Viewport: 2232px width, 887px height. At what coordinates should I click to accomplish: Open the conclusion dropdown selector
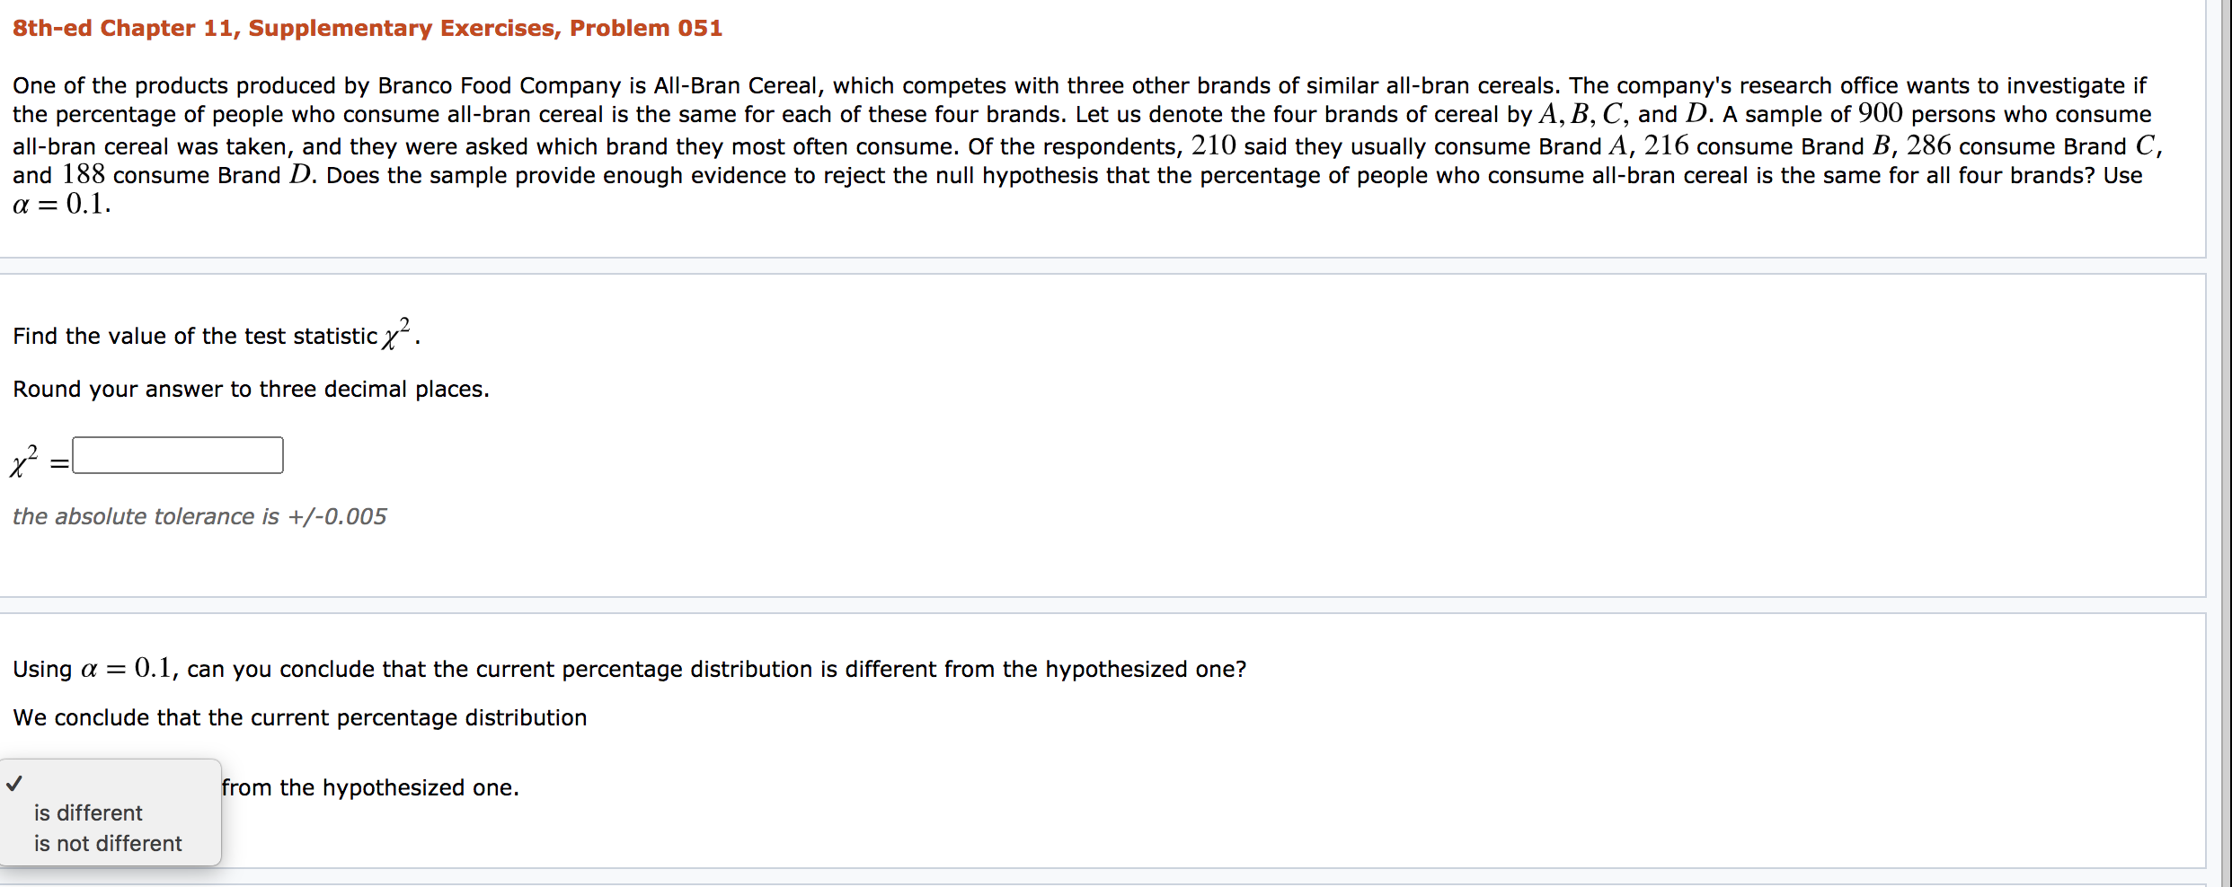pyautogui.click(x=108, y=787)
